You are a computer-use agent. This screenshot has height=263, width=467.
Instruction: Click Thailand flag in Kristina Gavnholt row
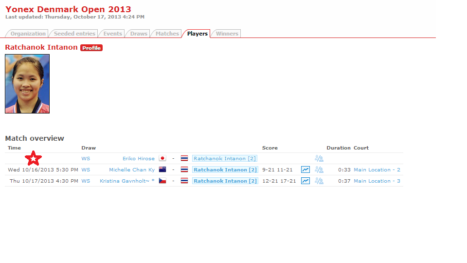point(184,181)
